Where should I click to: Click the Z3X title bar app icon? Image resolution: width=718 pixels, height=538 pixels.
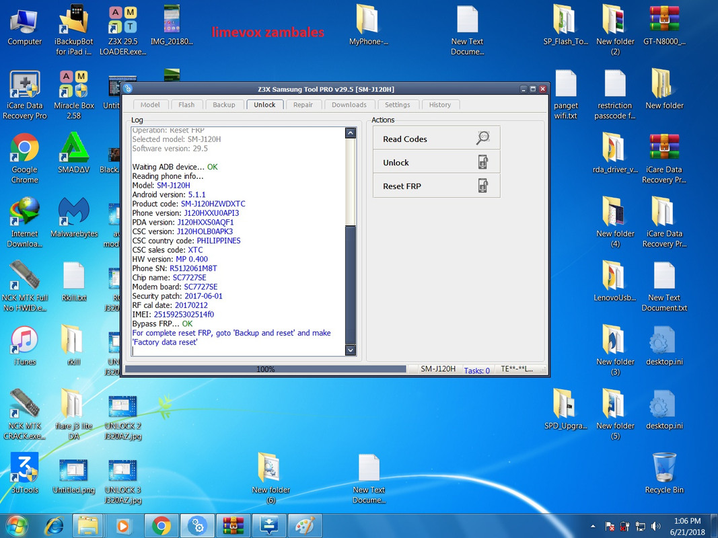click(128, 89)
